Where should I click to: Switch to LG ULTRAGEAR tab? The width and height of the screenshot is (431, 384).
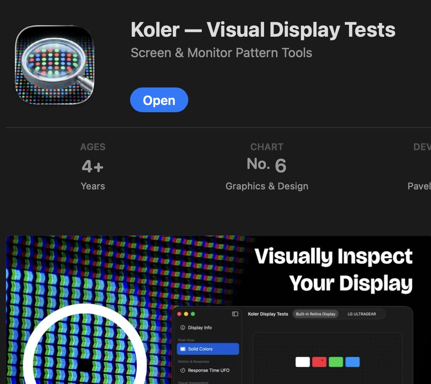click(362, 314)
